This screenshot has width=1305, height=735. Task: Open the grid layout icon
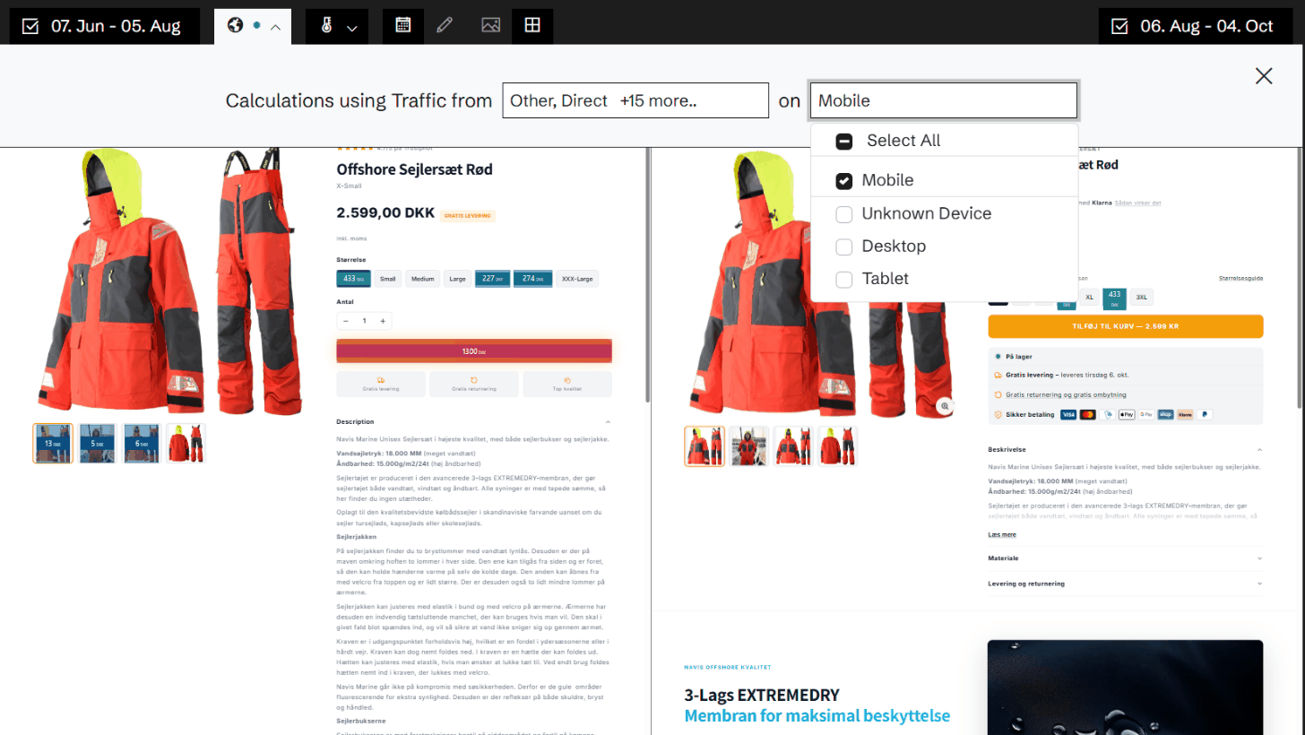click(x=532, y=26)
